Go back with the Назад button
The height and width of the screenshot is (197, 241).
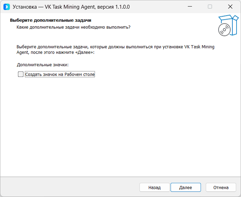[154, 187]
